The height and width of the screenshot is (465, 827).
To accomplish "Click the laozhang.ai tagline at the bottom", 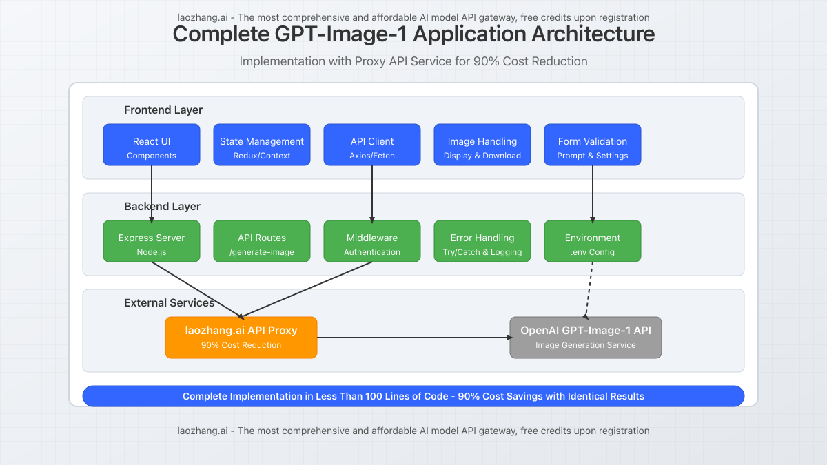I will 413,431.
